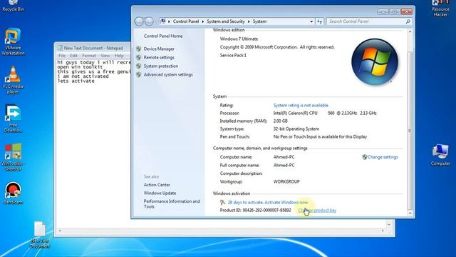This screenshot has height=257, width=456.
Task: Click the search magnifier icon
Action: pyautogui.click(x=408, y=21)
